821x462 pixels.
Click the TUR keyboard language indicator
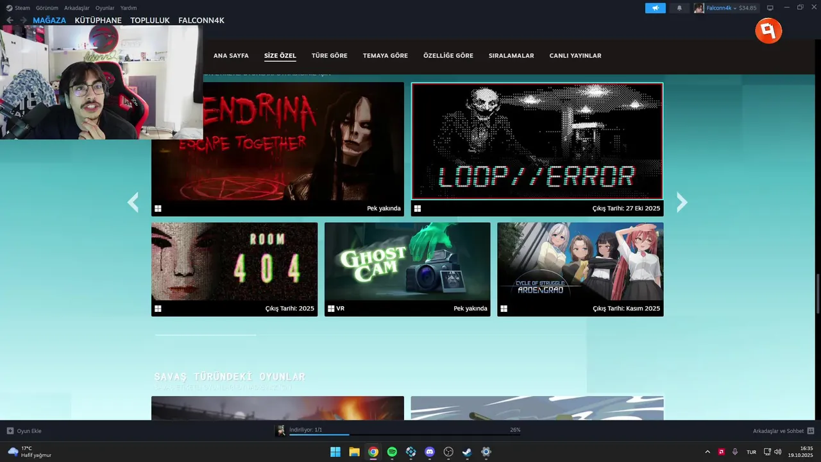(x=751, y=452)
